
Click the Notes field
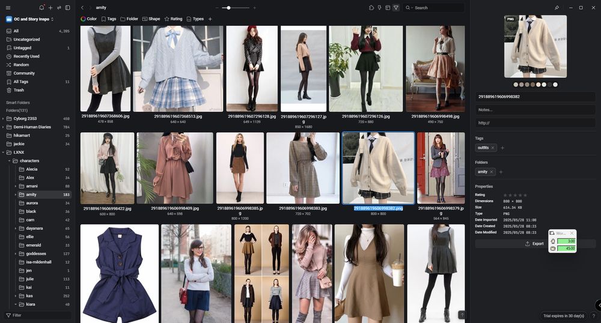[x=535, y=110]
